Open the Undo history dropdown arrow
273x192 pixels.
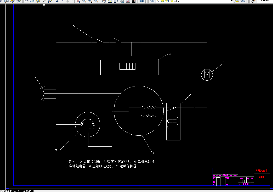point(63,1)
